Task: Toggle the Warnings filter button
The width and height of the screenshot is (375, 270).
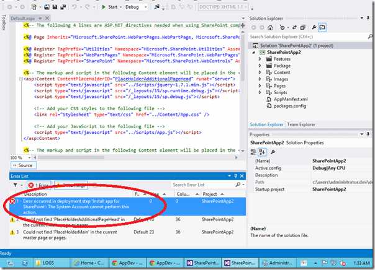Action: pyautogui.click(x=71, y=185)
